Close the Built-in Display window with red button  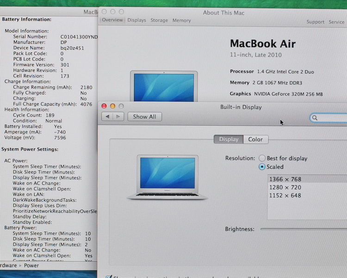point(104,106)
